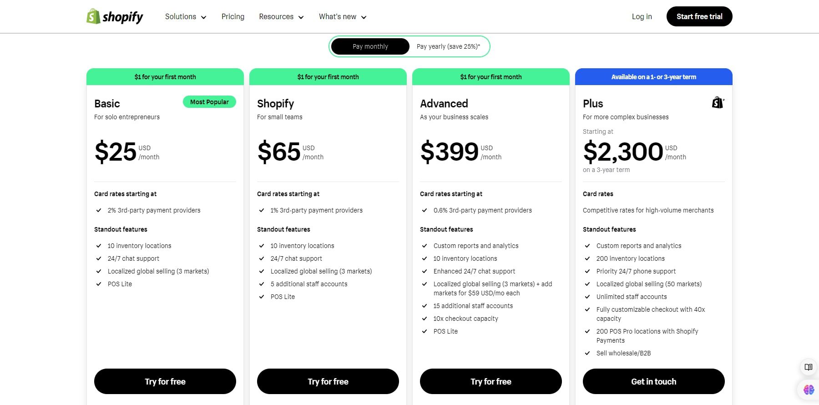The height and width of the screenshot is (405, 819).
Task: Click the colorful brain icon in bottom corner
Action: click(808, 389)
